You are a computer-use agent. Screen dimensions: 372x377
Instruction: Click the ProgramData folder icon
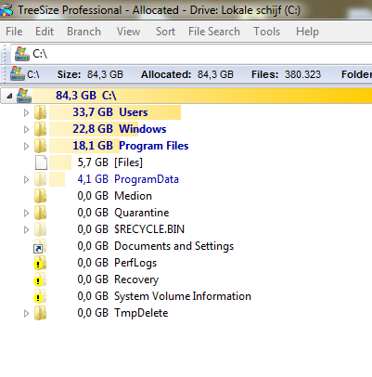coord(40,179)
